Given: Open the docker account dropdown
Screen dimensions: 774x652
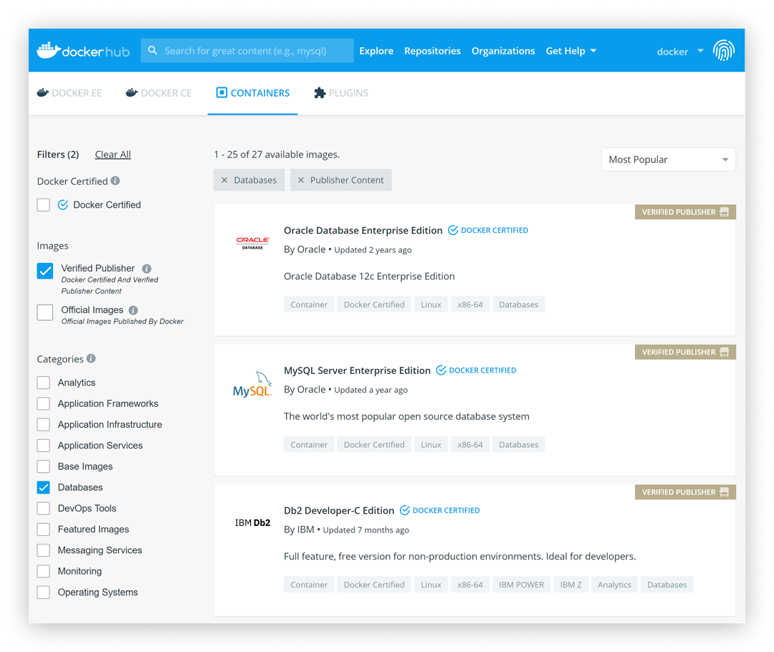Looking at the screenshot, I should point(679,52).
